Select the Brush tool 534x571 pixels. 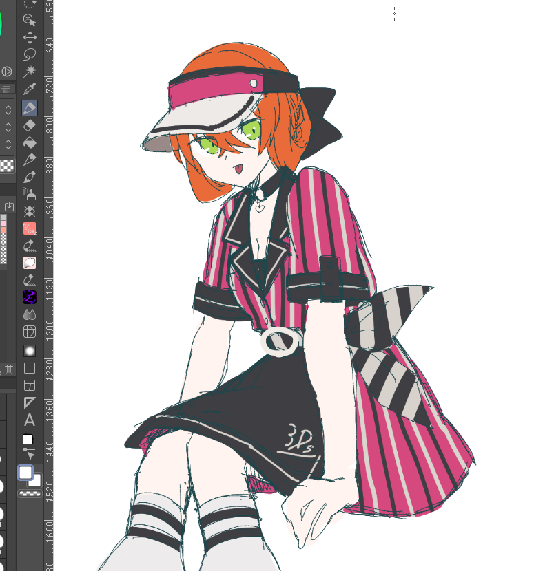tap(30, 177)
